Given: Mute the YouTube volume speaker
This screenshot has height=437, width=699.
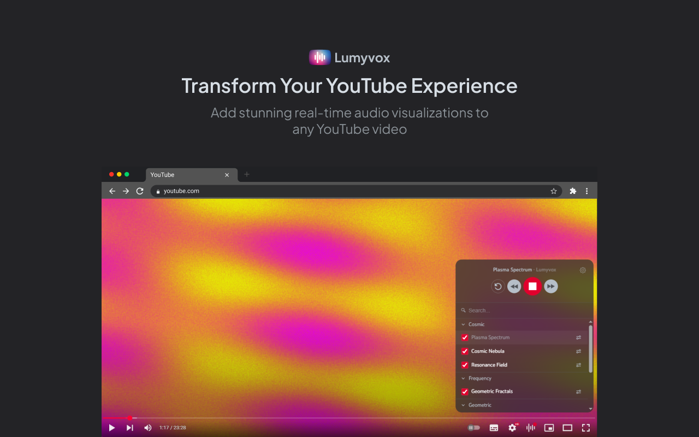Looking at the screenshot, I should tap(147, 428).
